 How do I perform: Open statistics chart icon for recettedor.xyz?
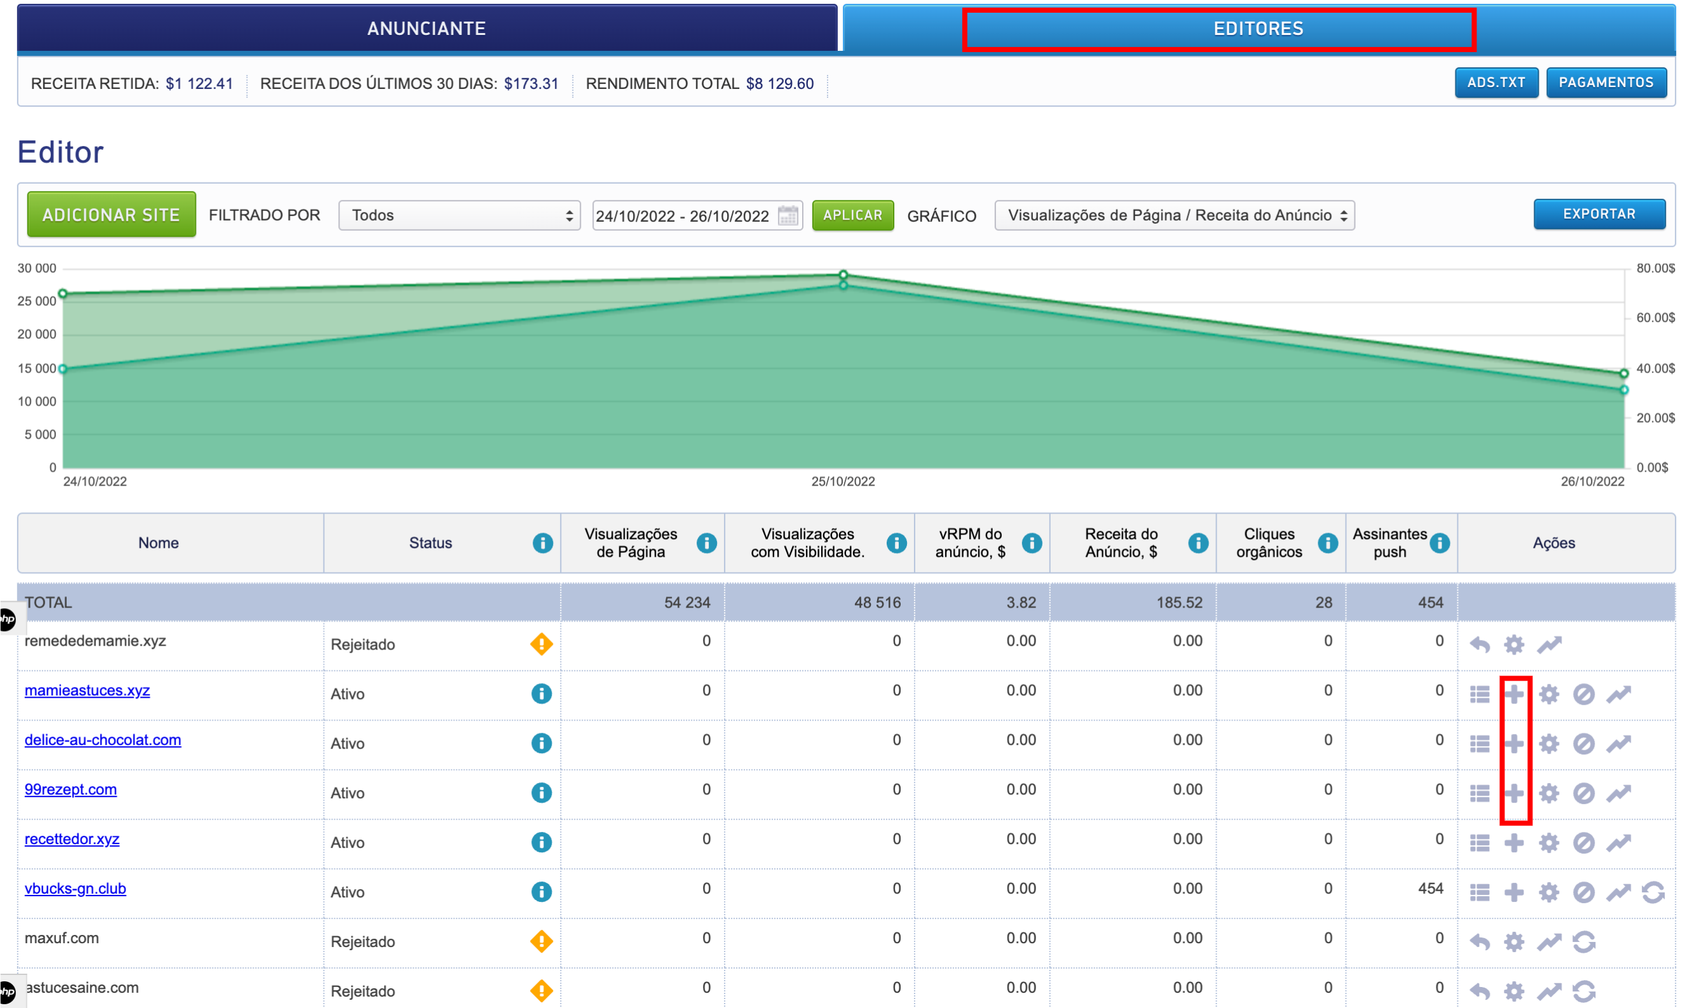click(1619, 843)
